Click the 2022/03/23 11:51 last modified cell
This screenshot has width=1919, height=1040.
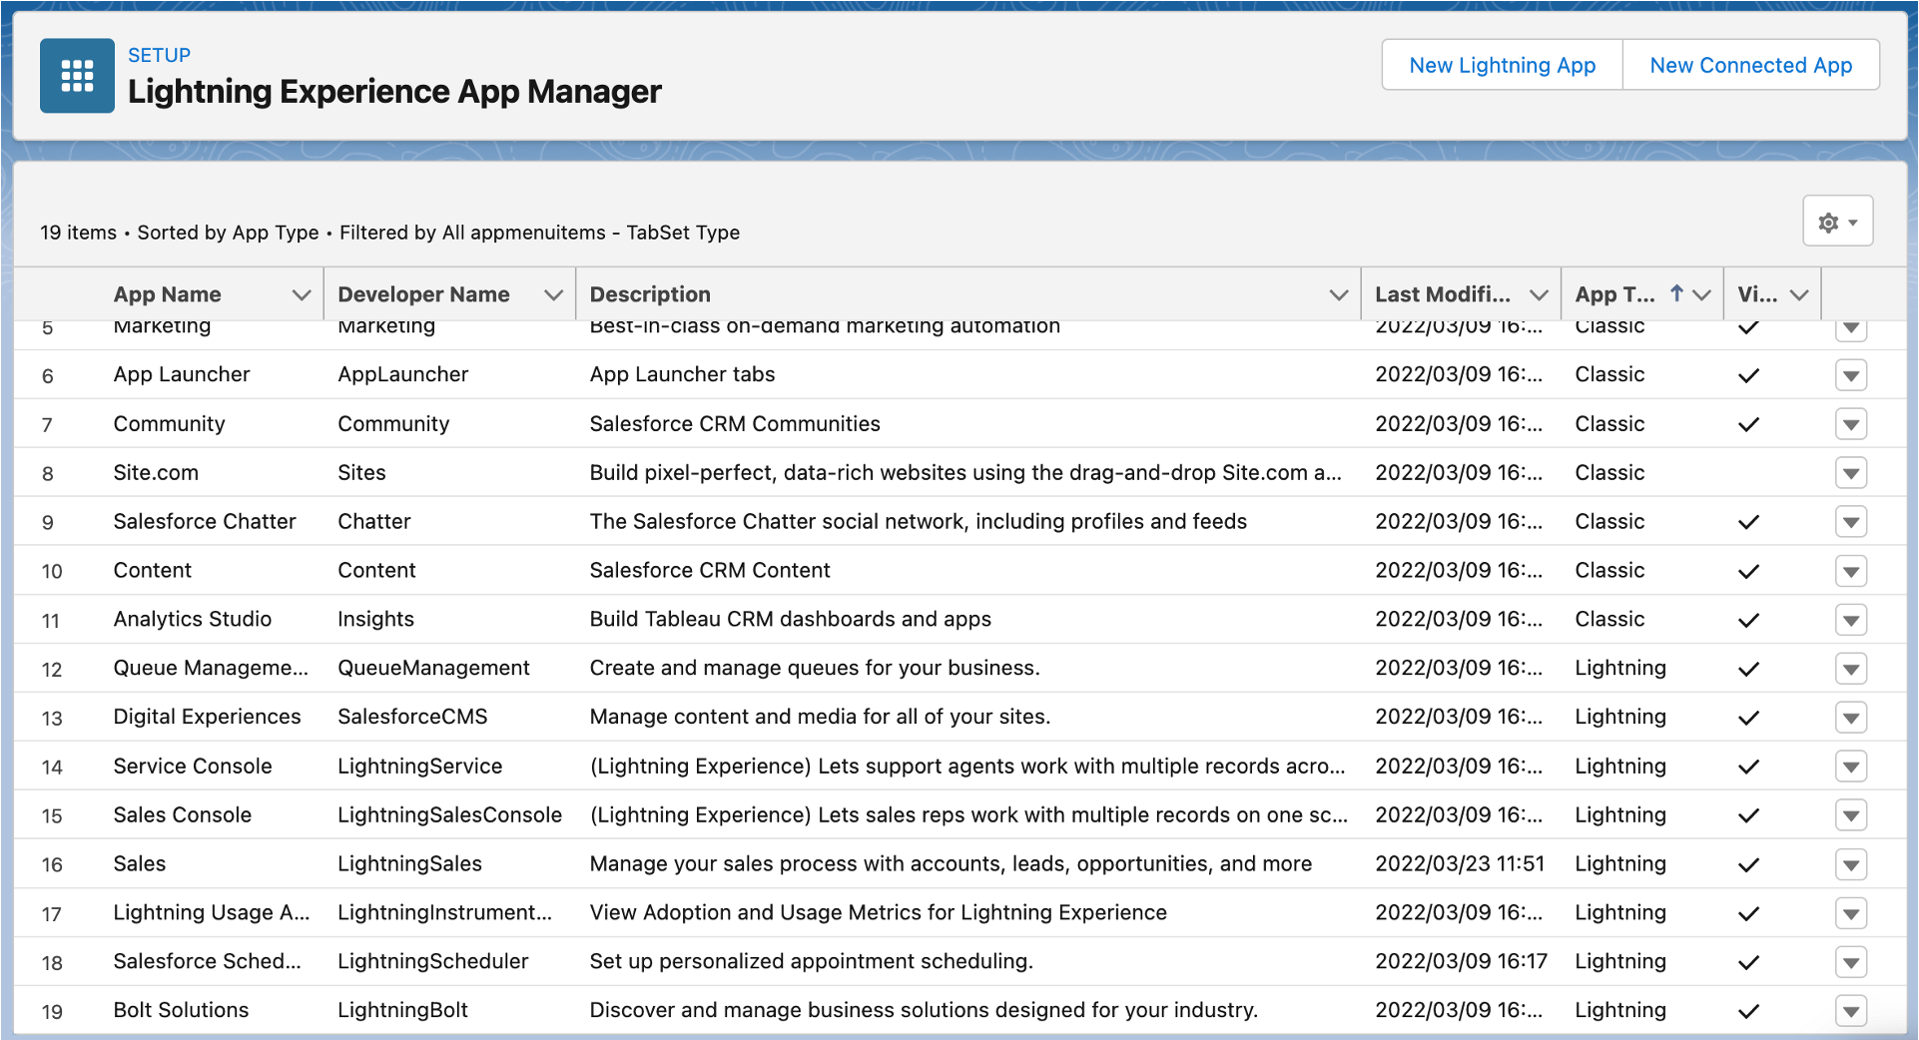(1460, 863)
